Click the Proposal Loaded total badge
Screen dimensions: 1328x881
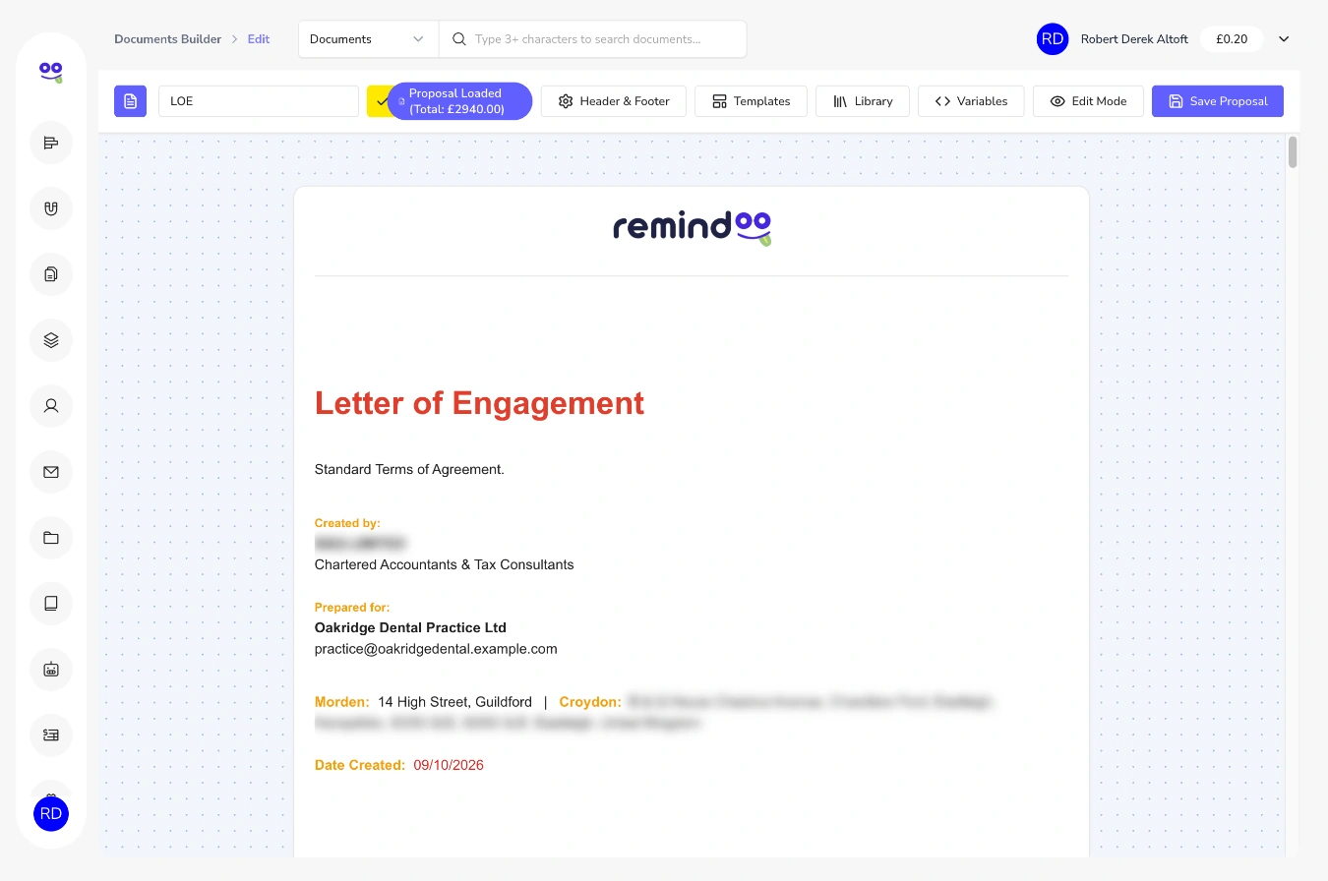click(459, 101)
